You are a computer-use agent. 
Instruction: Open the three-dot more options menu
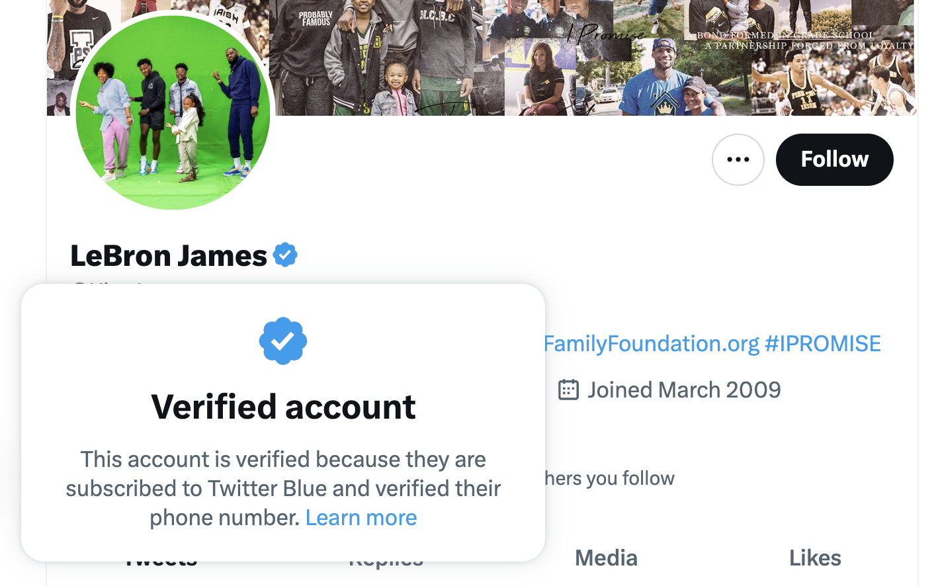click(x=738, y=159)
